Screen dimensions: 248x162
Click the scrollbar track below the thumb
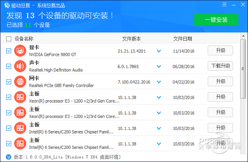(243, 126)
